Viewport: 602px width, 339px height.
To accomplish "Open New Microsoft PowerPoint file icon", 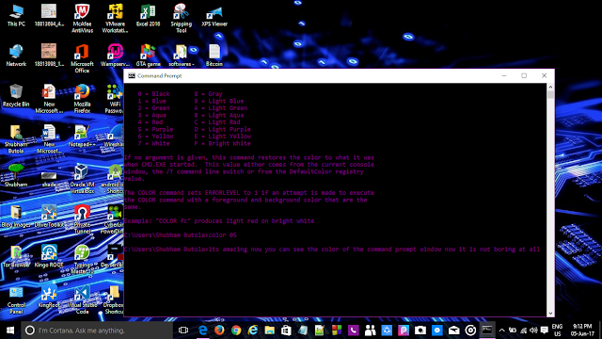I will click(49, 99).
